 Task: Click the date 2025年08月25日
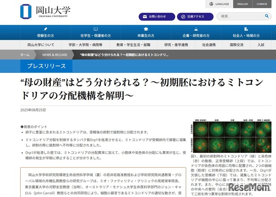tap(33, 110)
